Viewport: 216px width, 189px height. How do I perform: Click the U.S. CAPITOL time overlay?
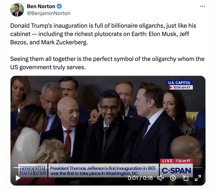(x=179, y=85)
